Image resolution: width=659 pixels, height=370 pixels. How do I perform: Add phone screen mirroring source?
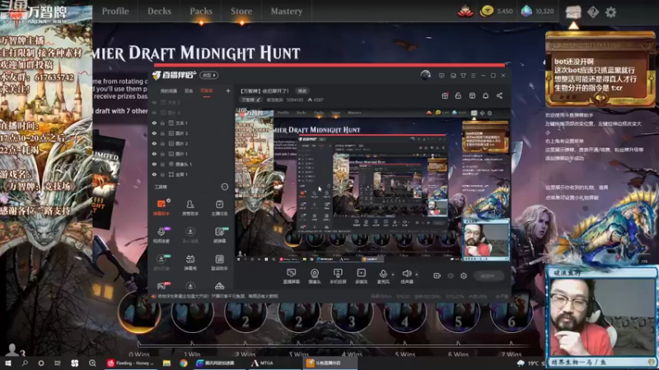pyautogui.click(x=338, y=276)
